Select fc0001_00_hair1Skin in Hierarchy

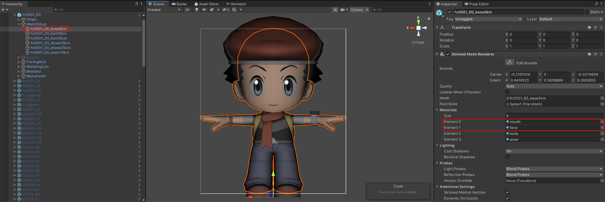(48, 34)
